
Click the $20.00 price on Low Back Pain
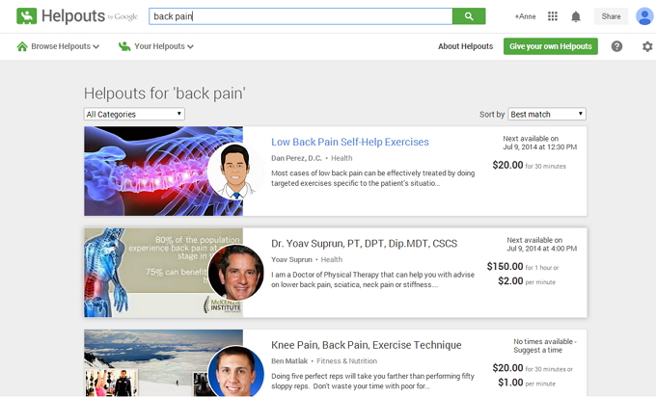click(x=507, y=165)
